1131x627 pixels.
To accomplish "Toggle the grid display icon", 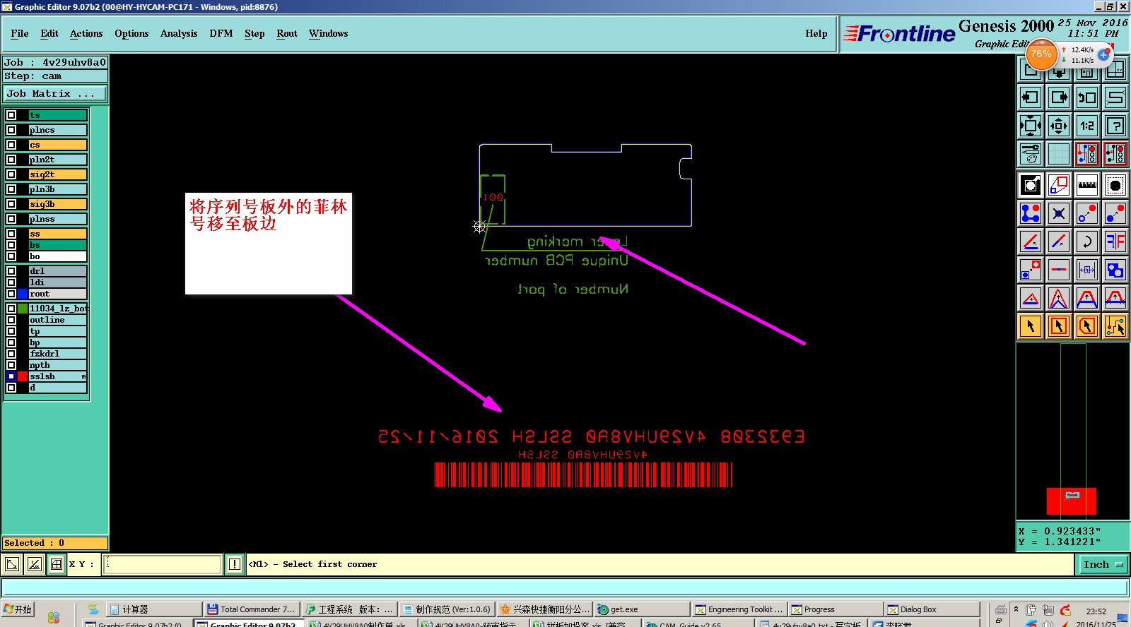I will [1059, 154].
